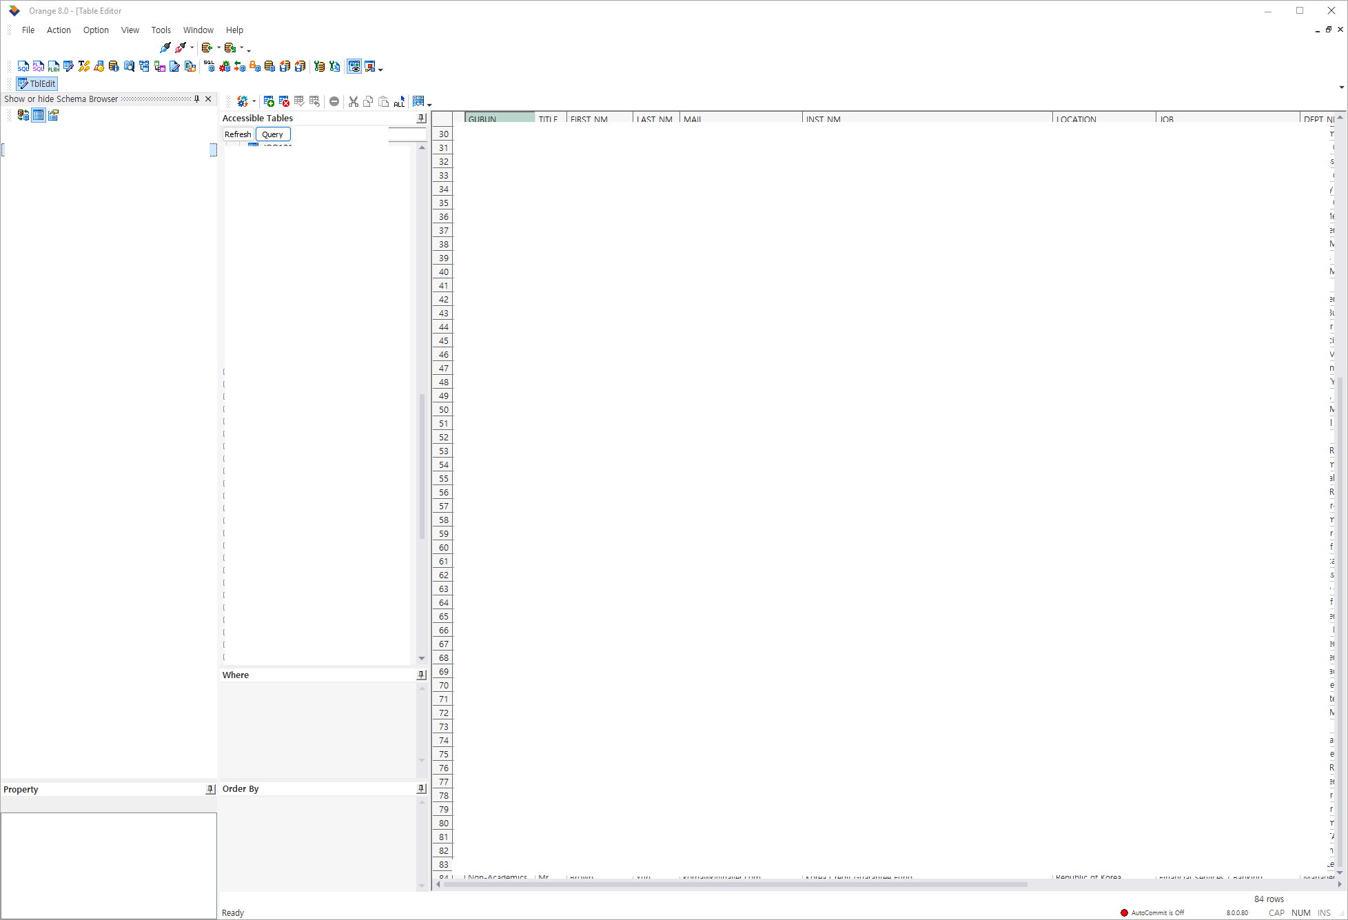
Task: Open the PL/SQL Tool icon
Action: tap(38, 66)
